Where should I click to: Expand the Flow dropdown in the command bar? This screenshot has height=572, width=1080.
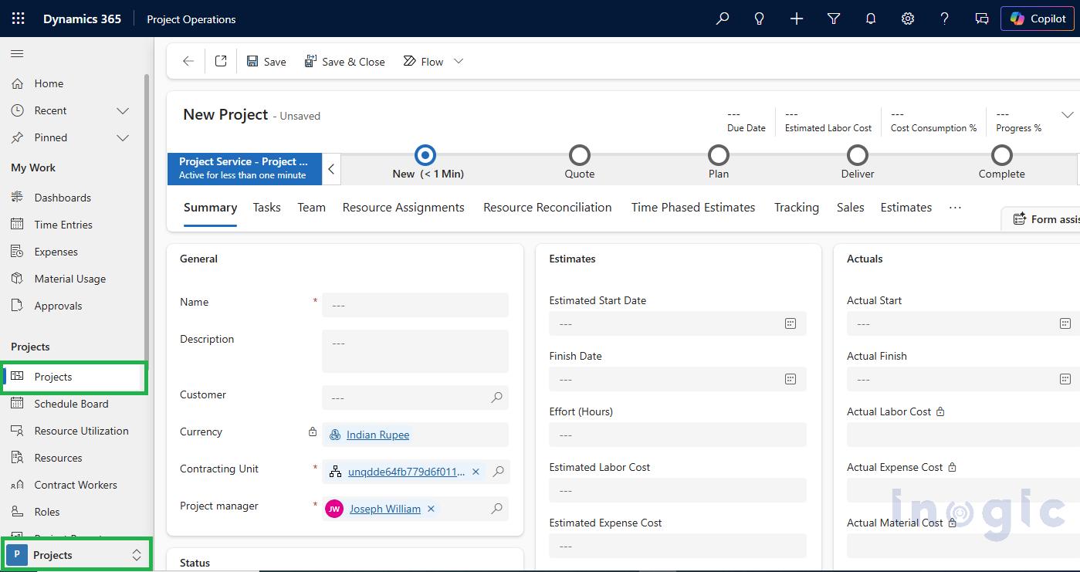pos(459,61)
